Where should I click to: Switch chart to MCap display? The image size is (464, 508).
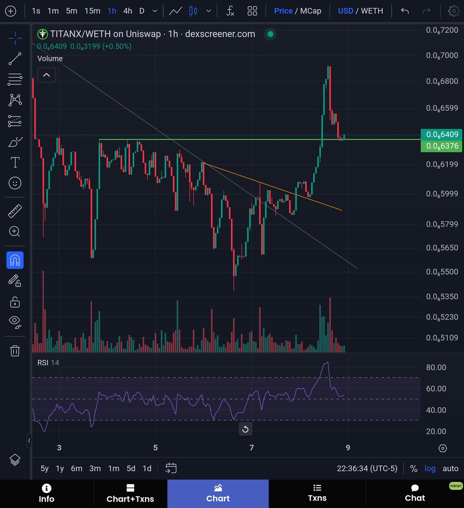(x=312, y=11)
